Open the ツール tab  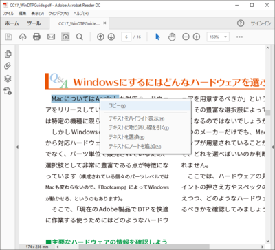pyautogui.click(x=34, y=23)
